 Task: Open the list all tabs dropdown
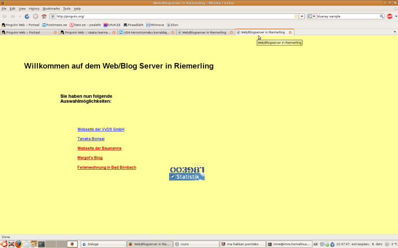(x=395, y=32)
